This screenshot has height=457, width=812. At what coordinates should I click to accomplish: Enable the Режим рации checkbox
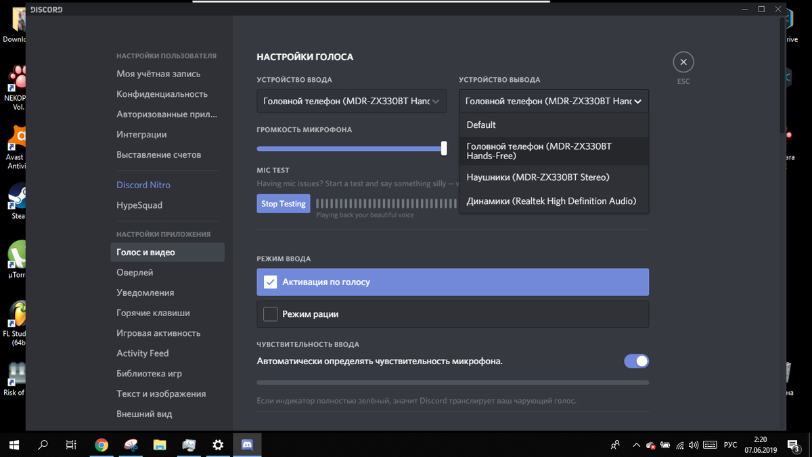click(271, 314)
